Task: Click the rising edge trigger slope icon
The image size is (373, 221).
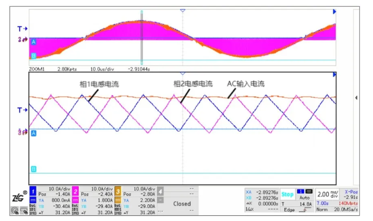Action: tap(302, 209)
